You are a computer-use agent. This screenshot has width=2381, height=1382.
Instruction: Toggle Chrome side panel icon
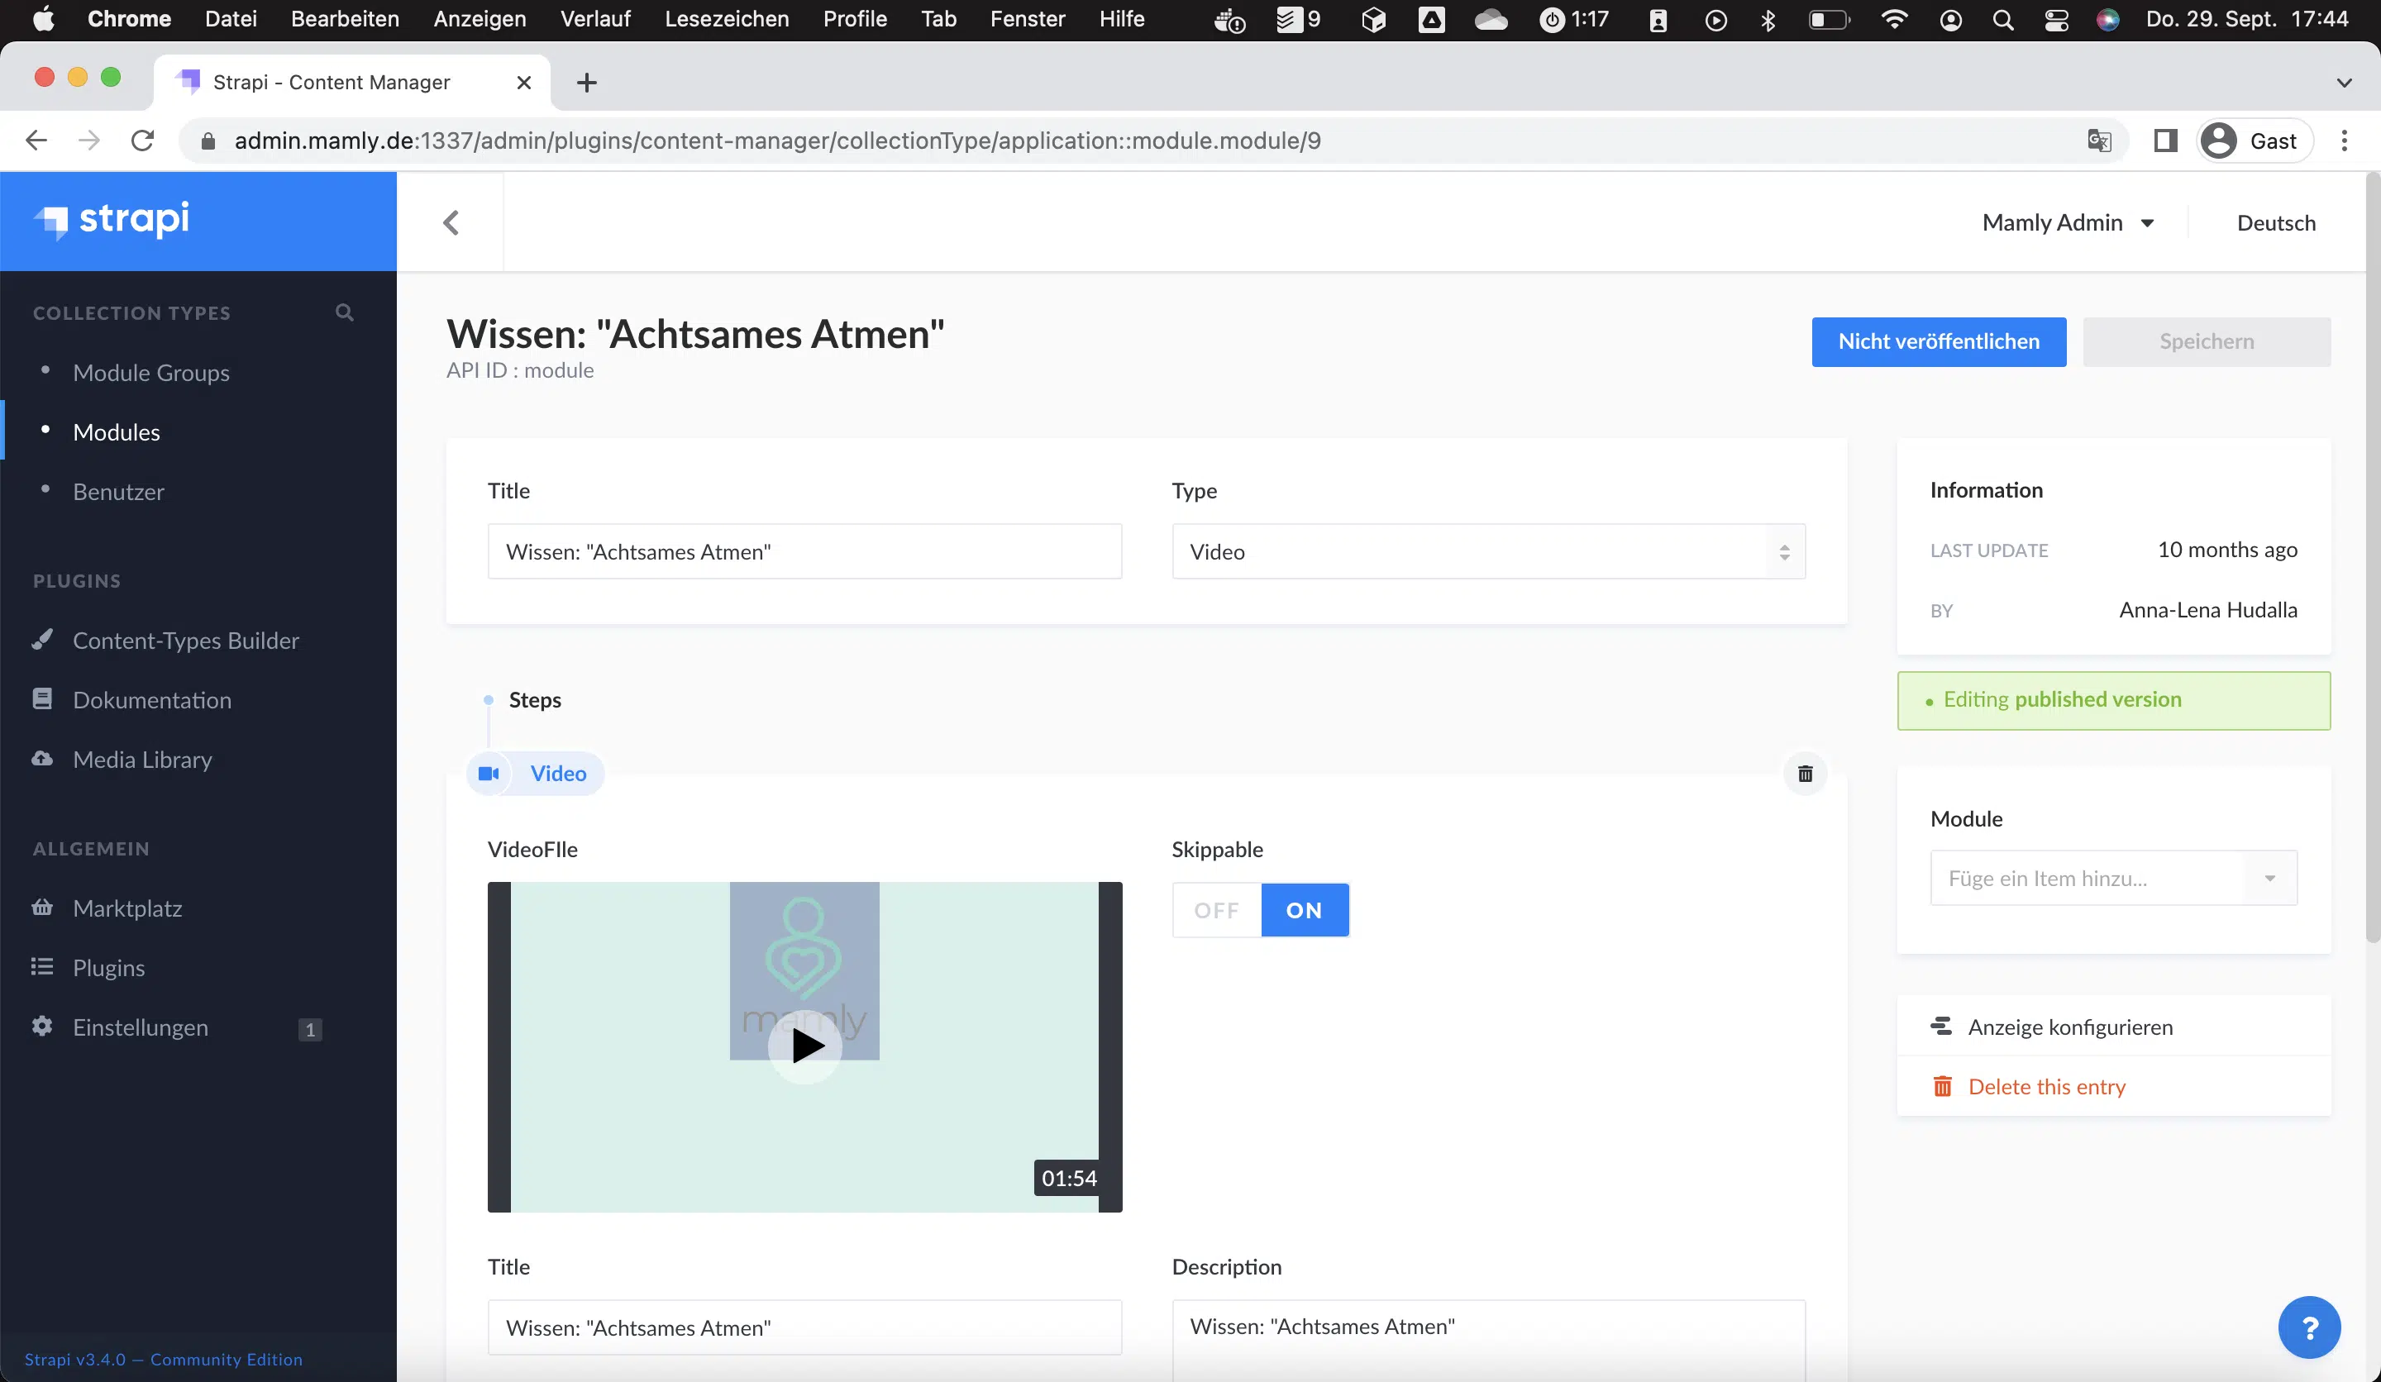[x=2165, y=141]
